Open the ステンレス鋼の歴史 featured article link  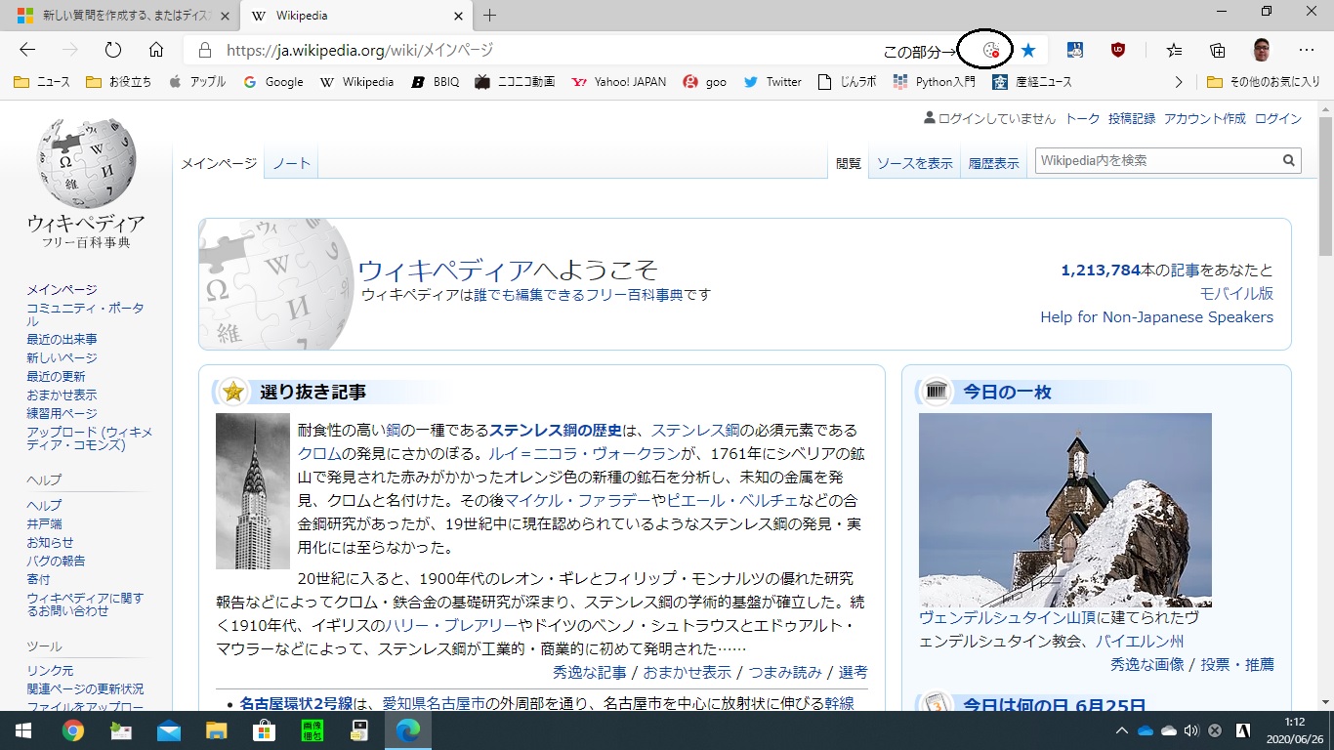pyautogui.click(x=556, y=430)
